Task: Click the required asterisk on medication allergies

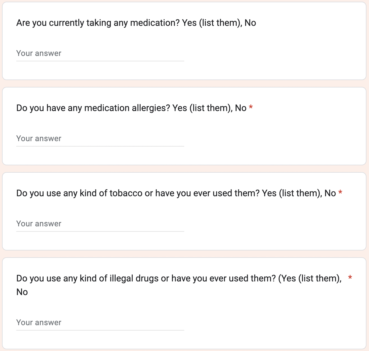Action: coord(251,108)
